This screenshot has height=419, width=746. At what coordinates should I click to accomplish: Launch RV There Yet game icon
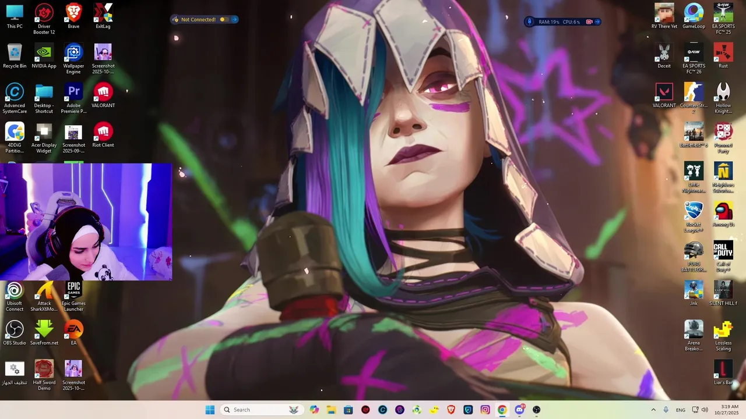click(664, 16)
